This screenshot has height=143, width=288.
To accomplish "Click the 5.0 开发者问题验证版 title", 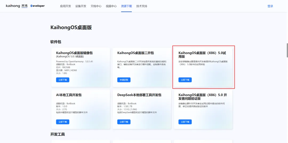I will pyautogui.click(x=203, y=97).
